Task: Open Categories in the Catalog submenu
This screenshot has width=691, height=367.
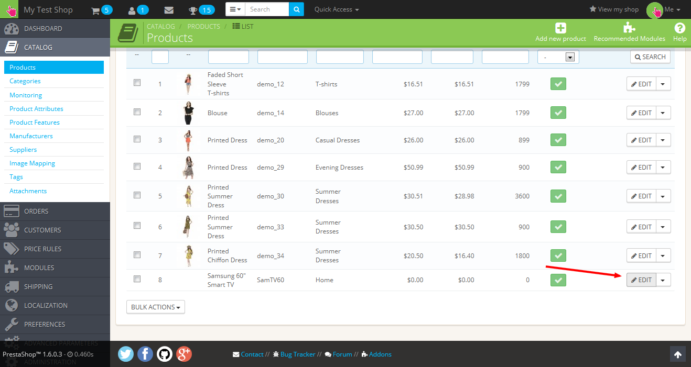Action: click(25, 81)
